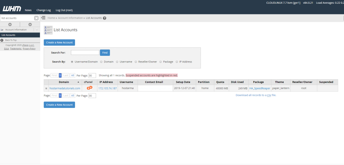Open cPanel via orange cP icon
The image size is (344, 165).
pyautogui.click(x=89, y=88)
